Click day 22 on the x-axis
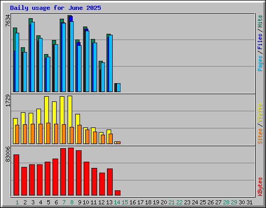This screenshot has height=208, width=266. point(179,202)
